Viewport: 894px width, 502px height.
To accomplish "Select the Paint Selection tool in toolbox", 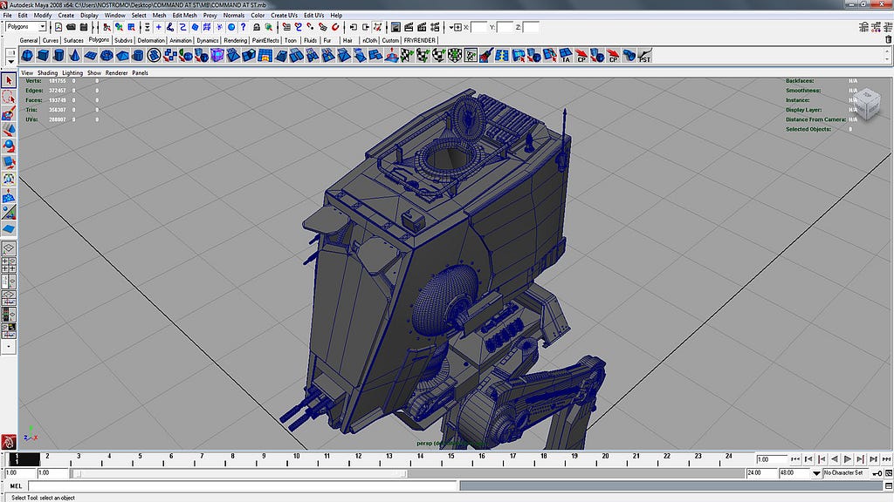I will [x=9, y=113].
